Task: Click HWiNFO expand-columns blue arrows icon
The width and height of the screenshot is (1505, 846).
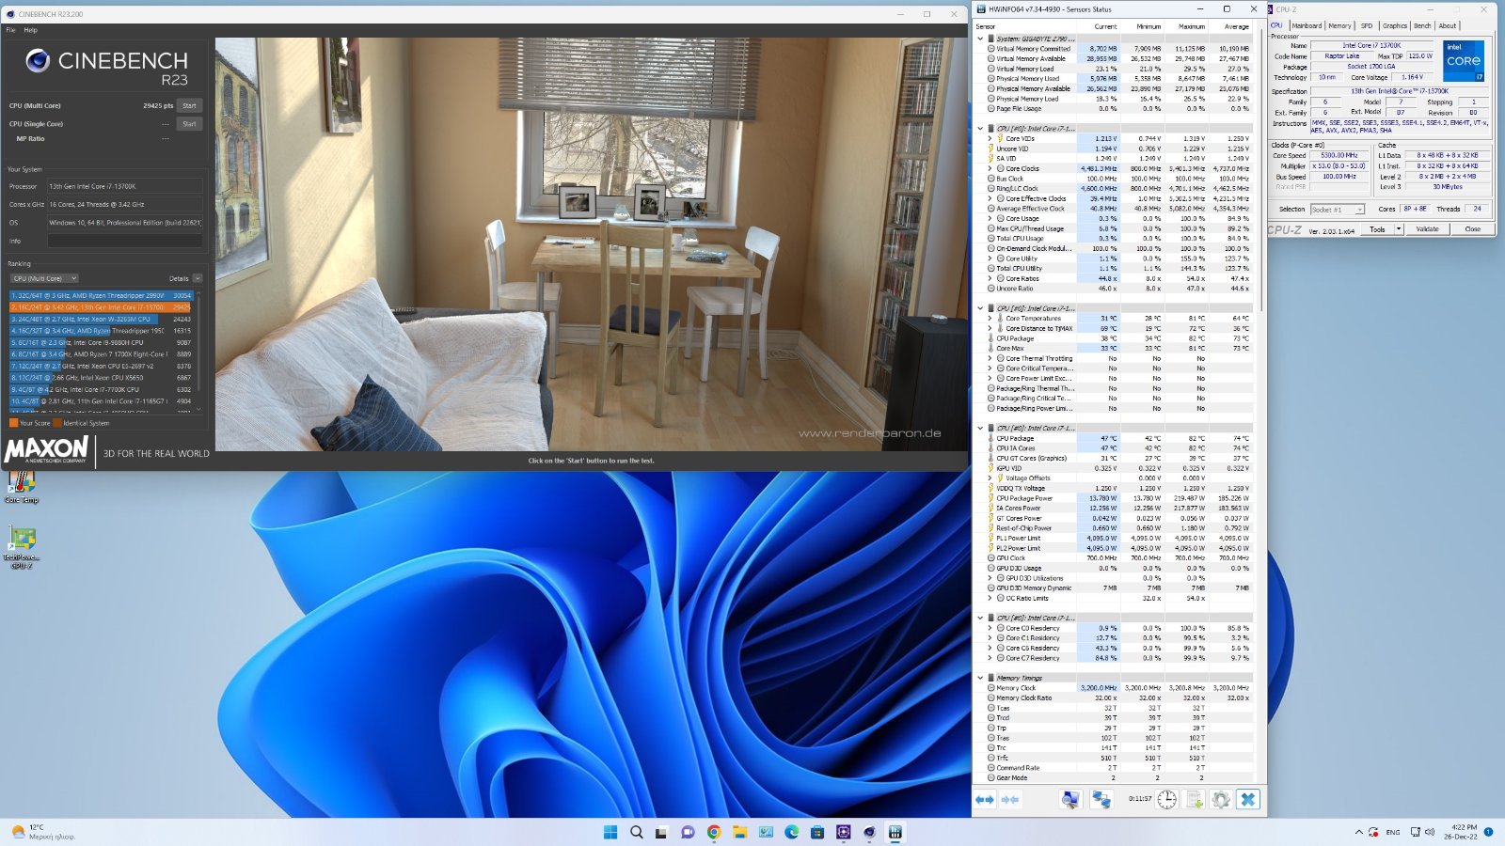Action: [985, 800]
